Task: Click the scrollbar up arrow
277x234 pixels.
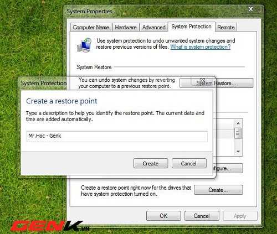Action: [x=238, y=123]
